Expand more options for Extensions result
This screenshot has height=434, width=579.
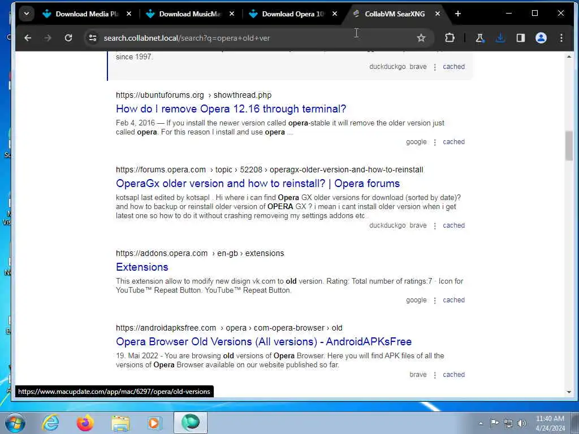(x=435, y=301)
